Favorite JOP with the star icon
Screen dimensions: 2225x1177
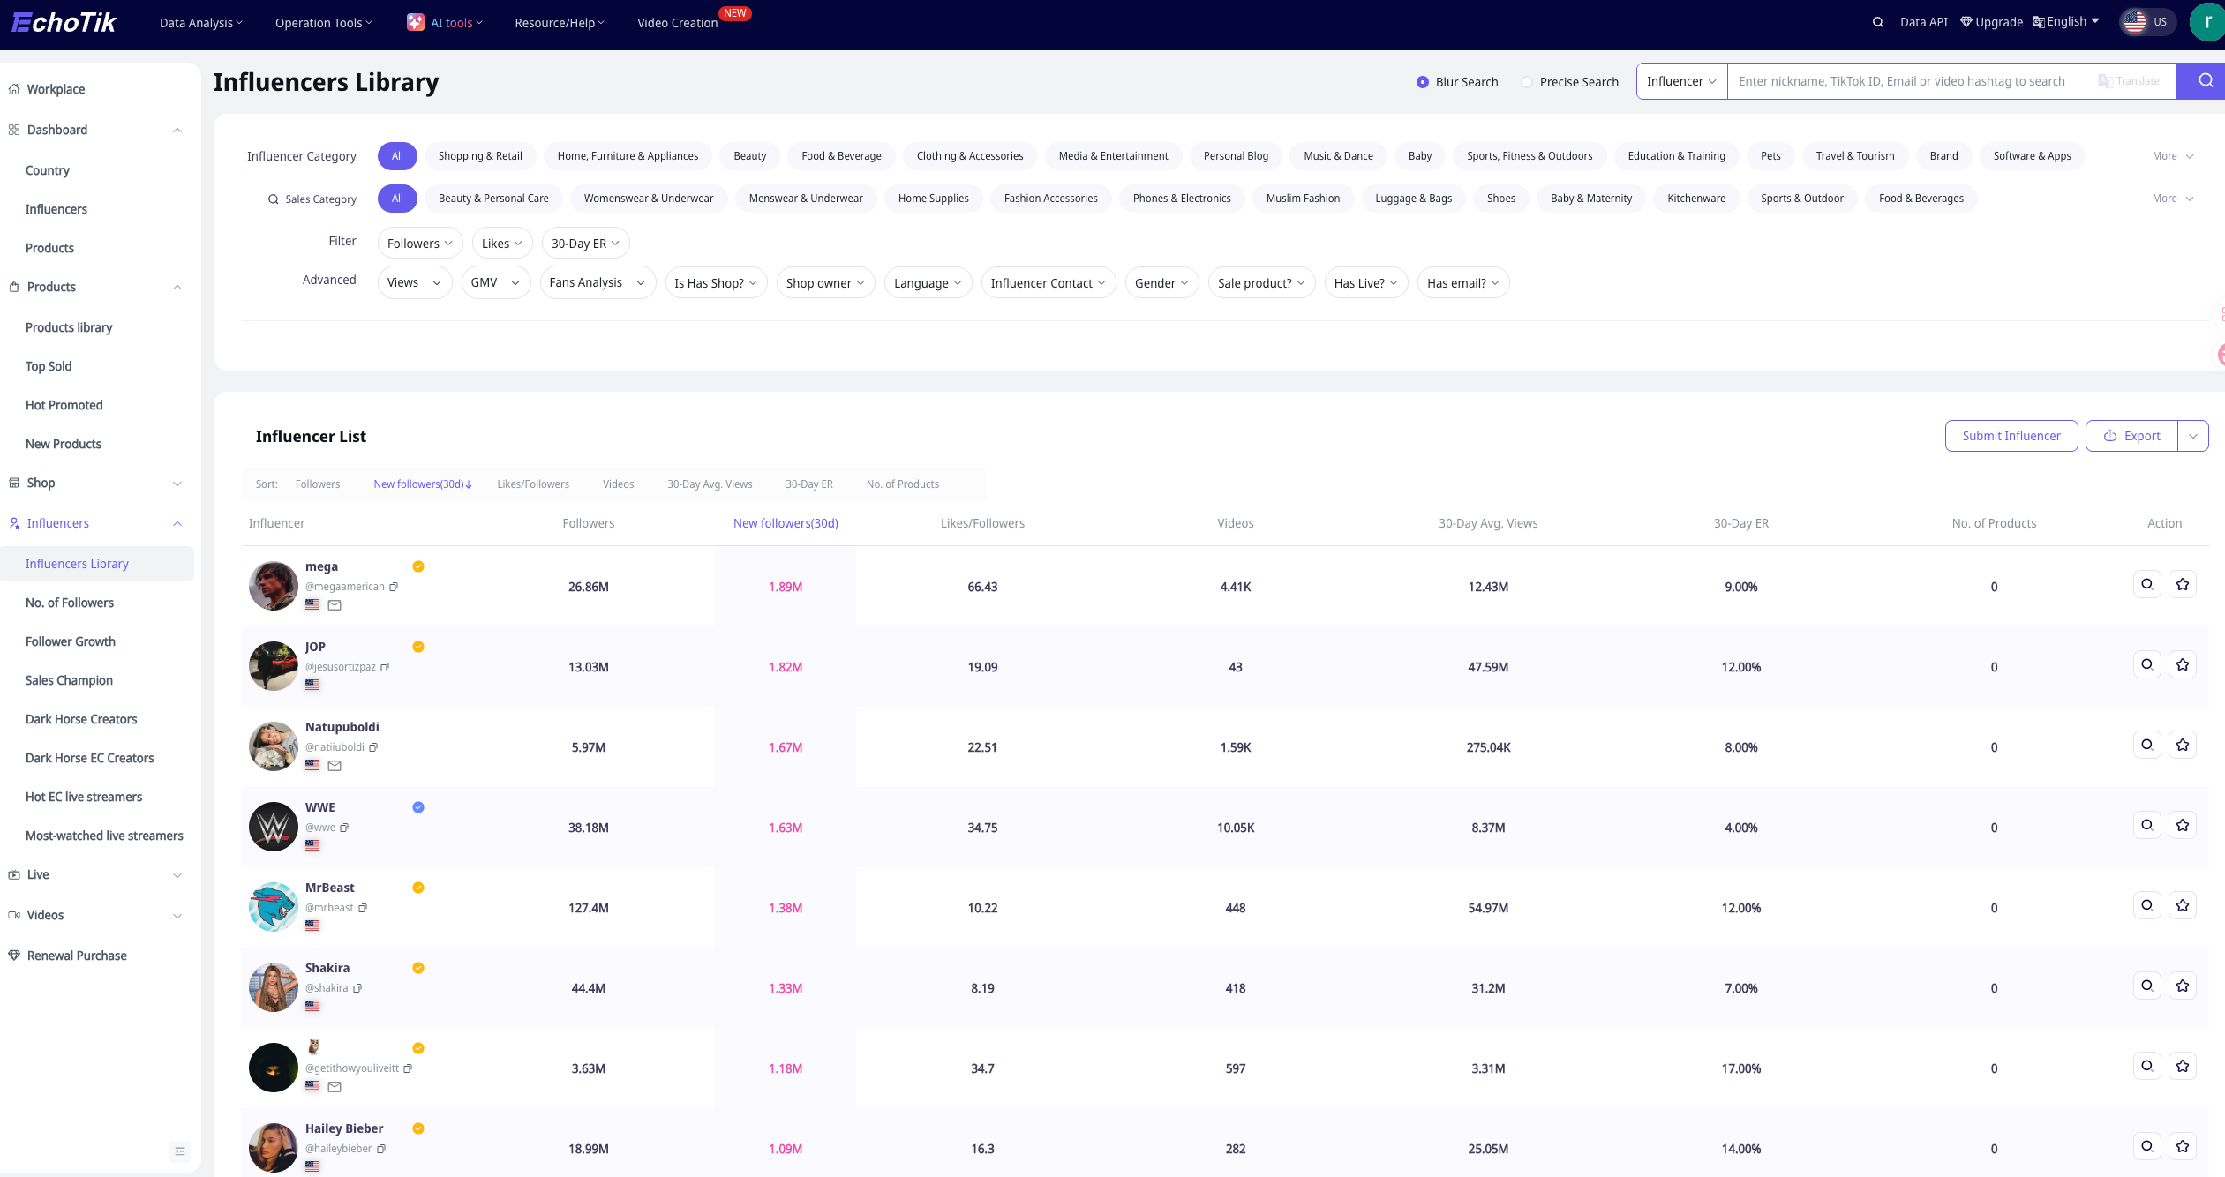[2183, 664]
